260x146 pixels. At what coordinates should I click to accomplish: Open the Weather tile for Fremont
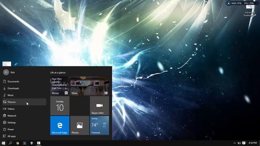pyautogui.click(x=99, y=125)
